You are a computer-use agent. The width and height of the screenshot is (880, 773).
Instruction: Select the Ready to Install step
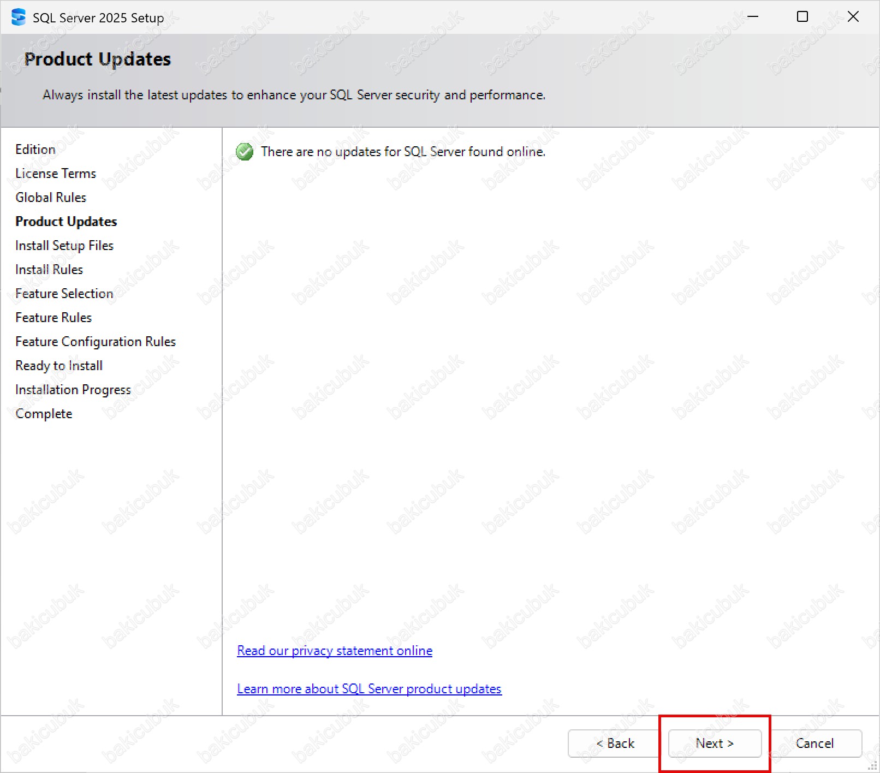(x=59, y=366)
